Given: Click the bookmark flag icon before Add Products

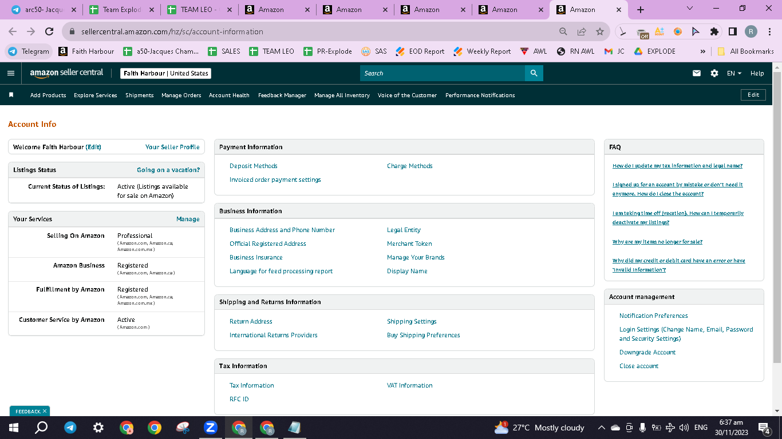Looking at the screenshot, I should tap(11, 95).
